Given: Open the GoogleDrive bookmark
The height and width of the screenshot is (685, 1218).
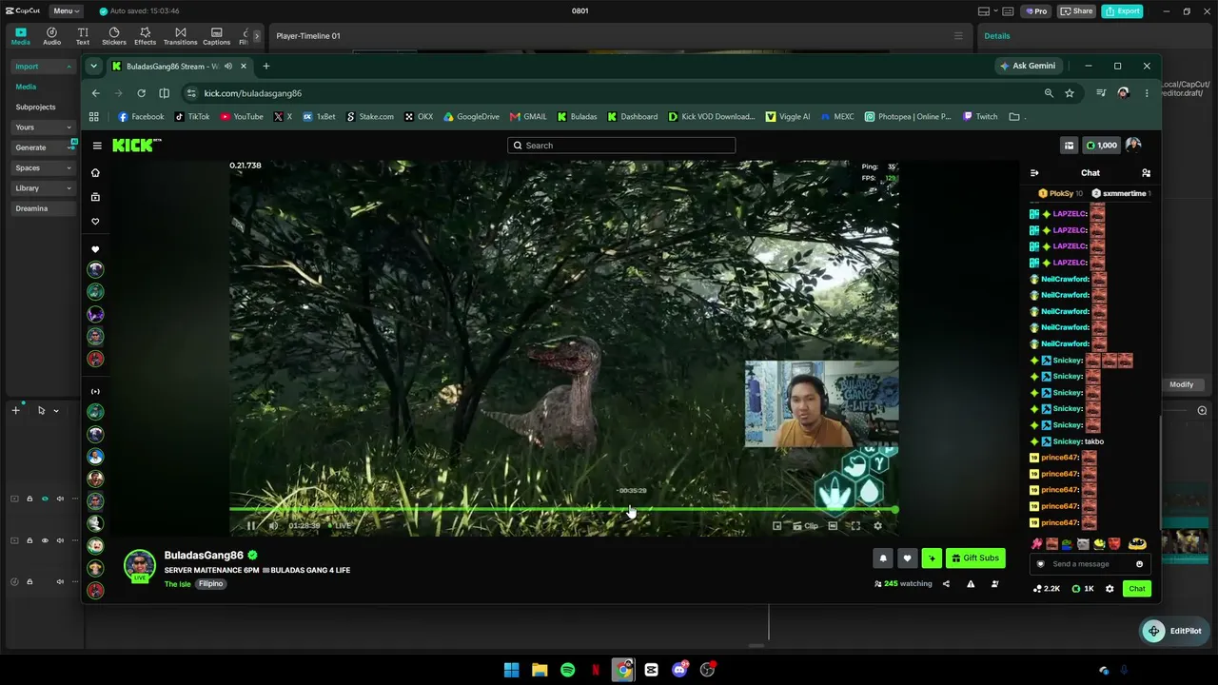Looking at the screenshot, I should [471, 117].
